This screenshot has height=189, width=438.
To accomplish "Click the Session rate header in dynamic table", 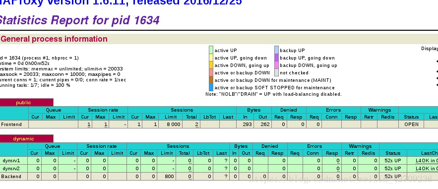I will coord(102,146).
